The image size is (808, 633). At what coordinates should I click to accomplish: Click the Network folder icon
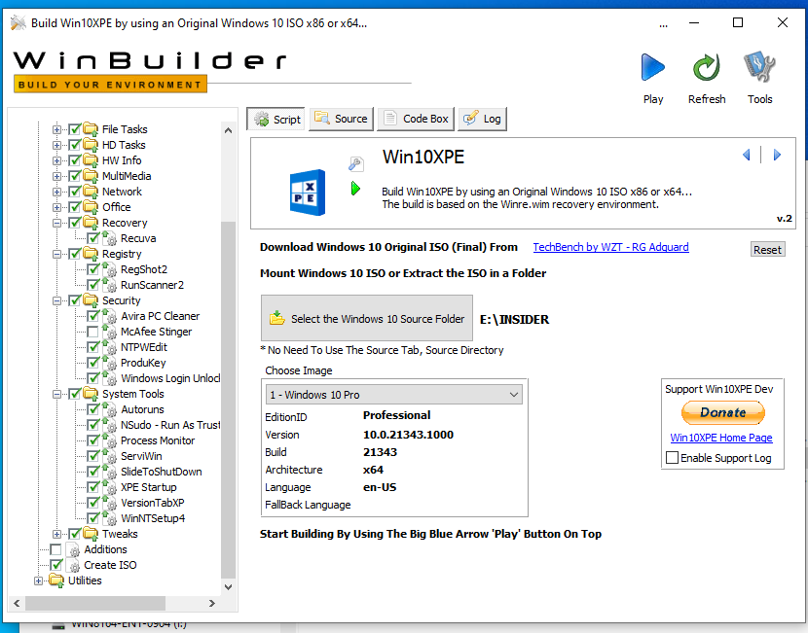coord(91,192)
